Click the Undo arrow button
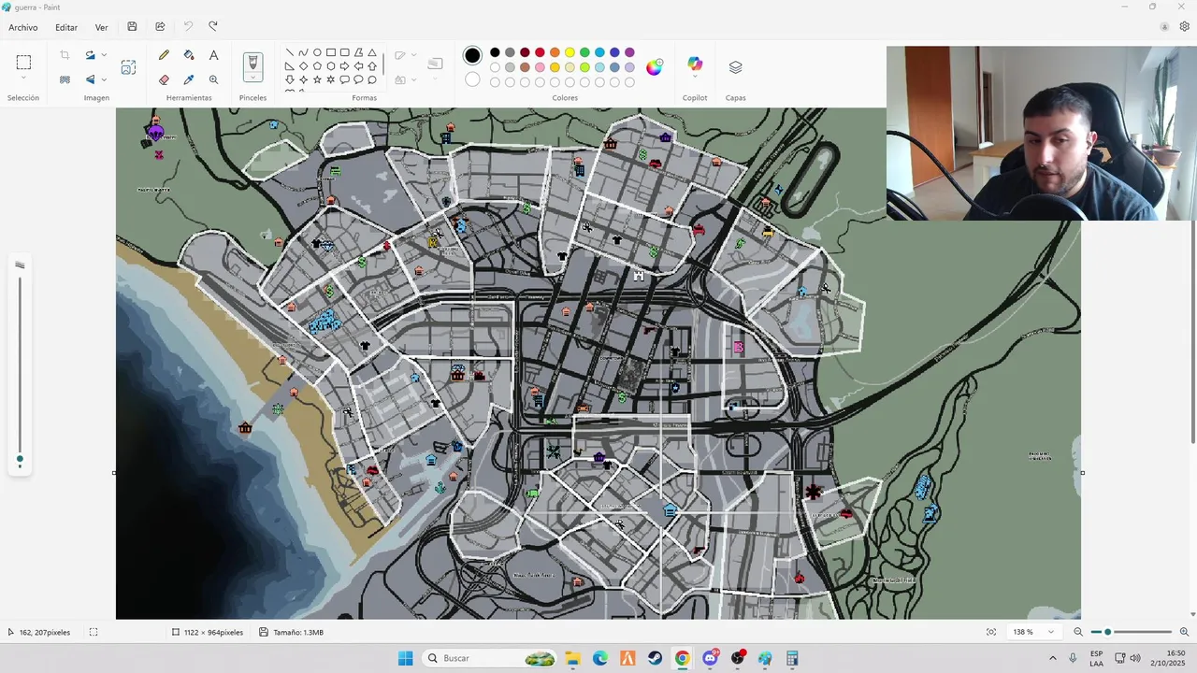This screenshot has width=1197, height=673. click(188, 27)
